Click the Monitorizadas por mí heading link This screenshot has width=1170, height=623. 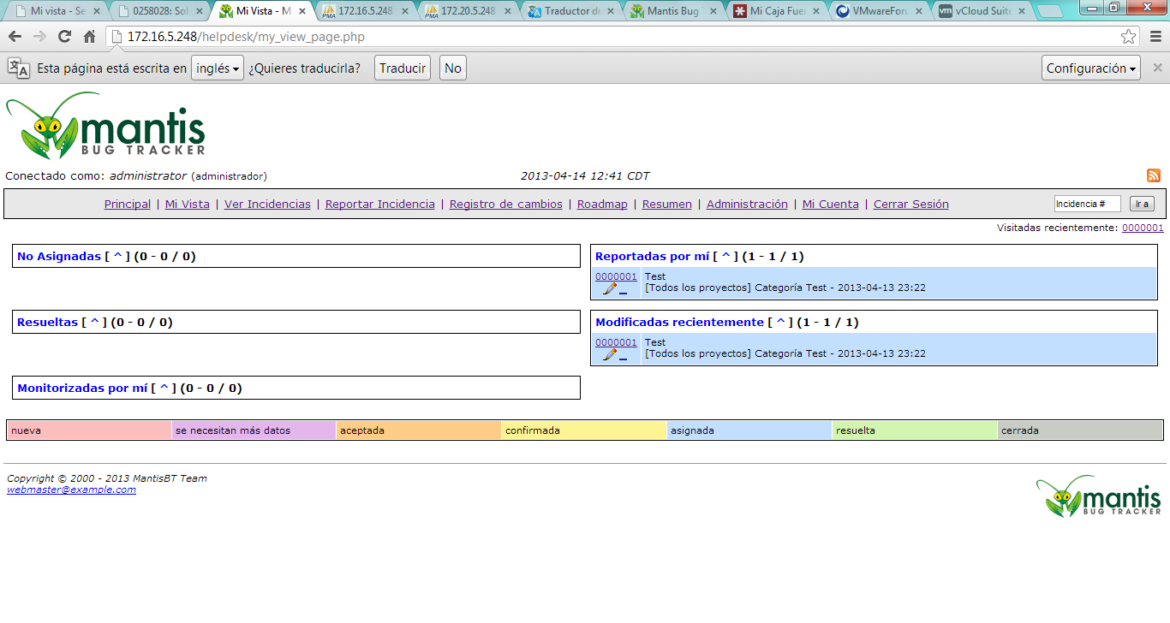[82, 388]
